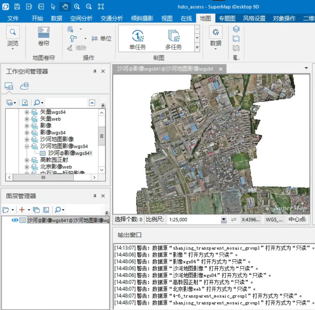Open the 文件 menu
This screenshot has height=310, width=315.
13,18
